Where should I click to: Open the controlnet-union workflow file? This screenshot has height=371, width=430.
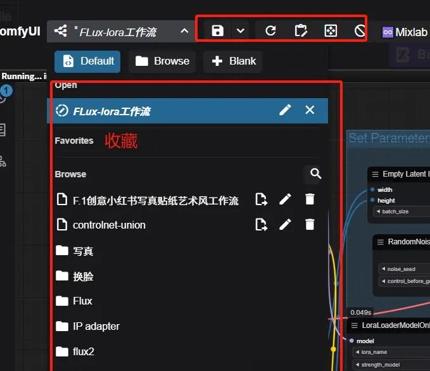109,225
